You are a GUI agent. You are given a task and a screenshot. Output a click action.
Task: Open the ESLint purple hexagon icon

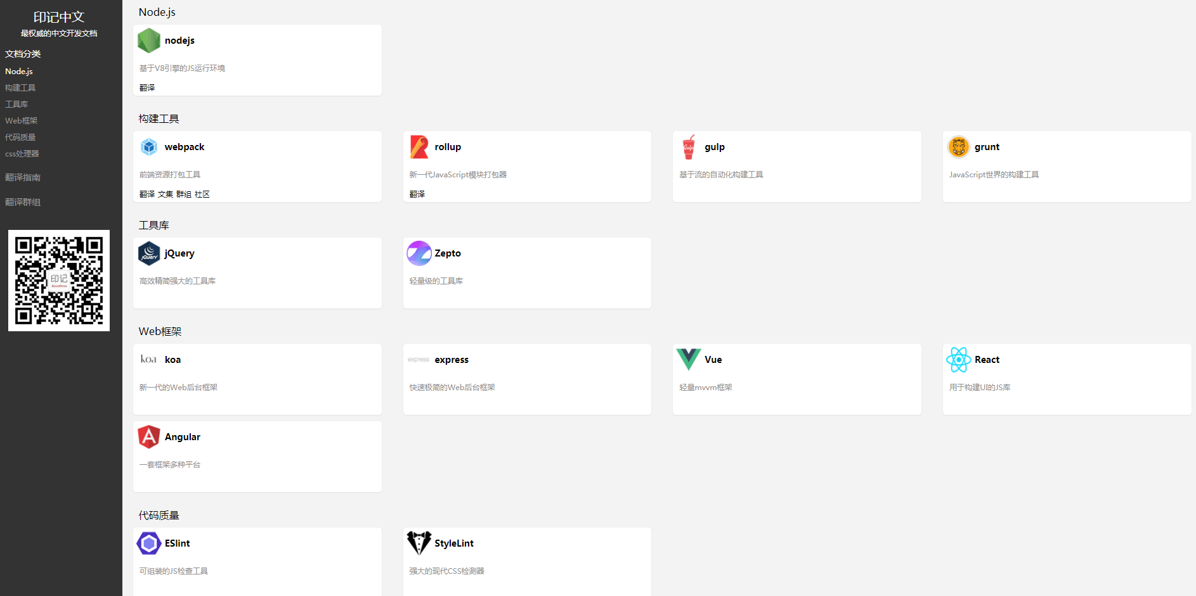(x=149, y=543)
